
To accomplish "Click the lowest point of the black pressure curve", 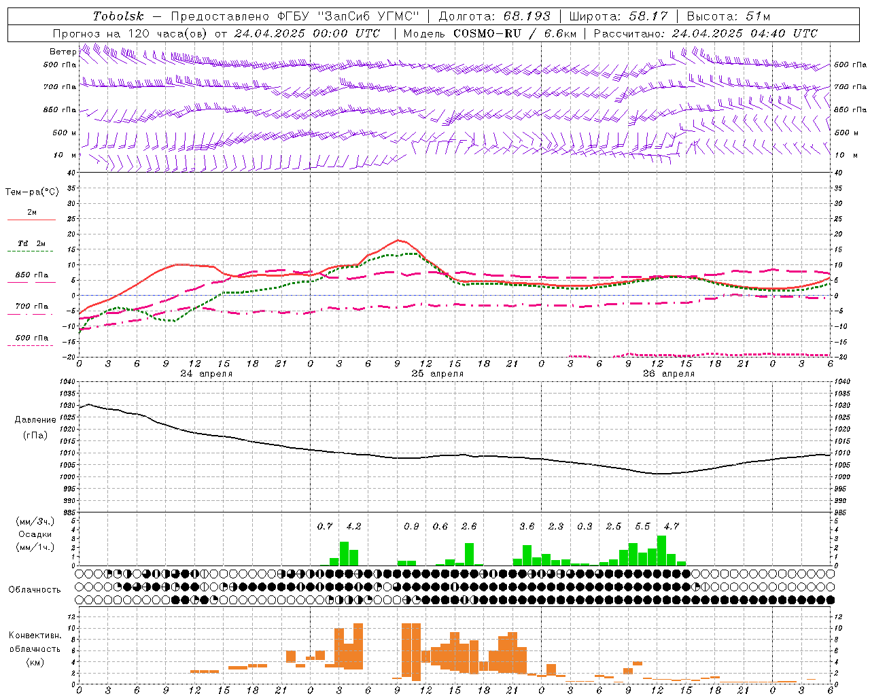I will (661, 474).
